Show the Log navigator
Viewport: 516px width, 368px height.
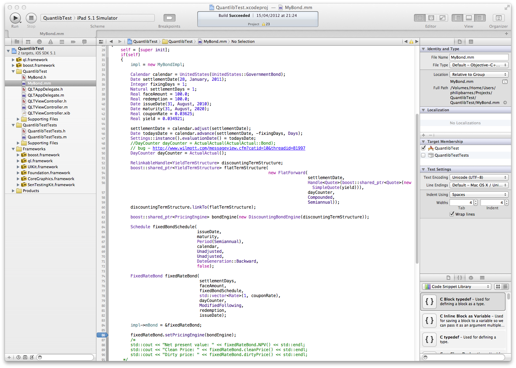(x=84, y=42)
